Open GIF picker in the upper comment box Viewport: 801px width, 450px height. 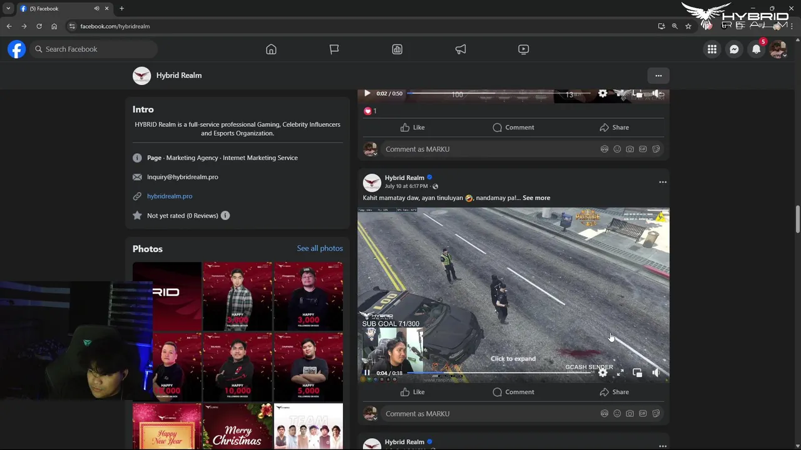[x=643, y=149]
